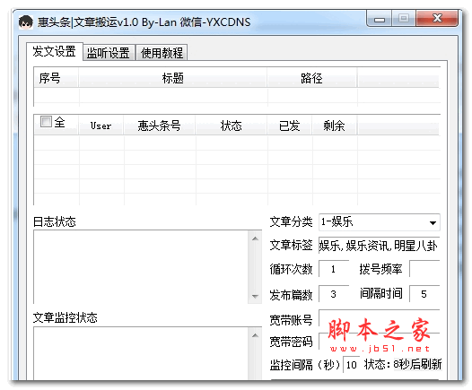
Task: Click the User column header
Action: tap(101, 126)
